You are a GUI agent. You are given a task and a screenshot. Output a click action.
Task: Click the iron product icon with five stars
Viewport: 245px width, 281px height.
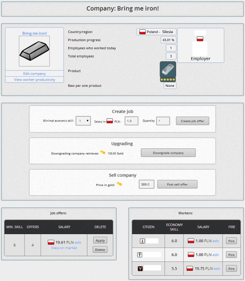[168, 71]
